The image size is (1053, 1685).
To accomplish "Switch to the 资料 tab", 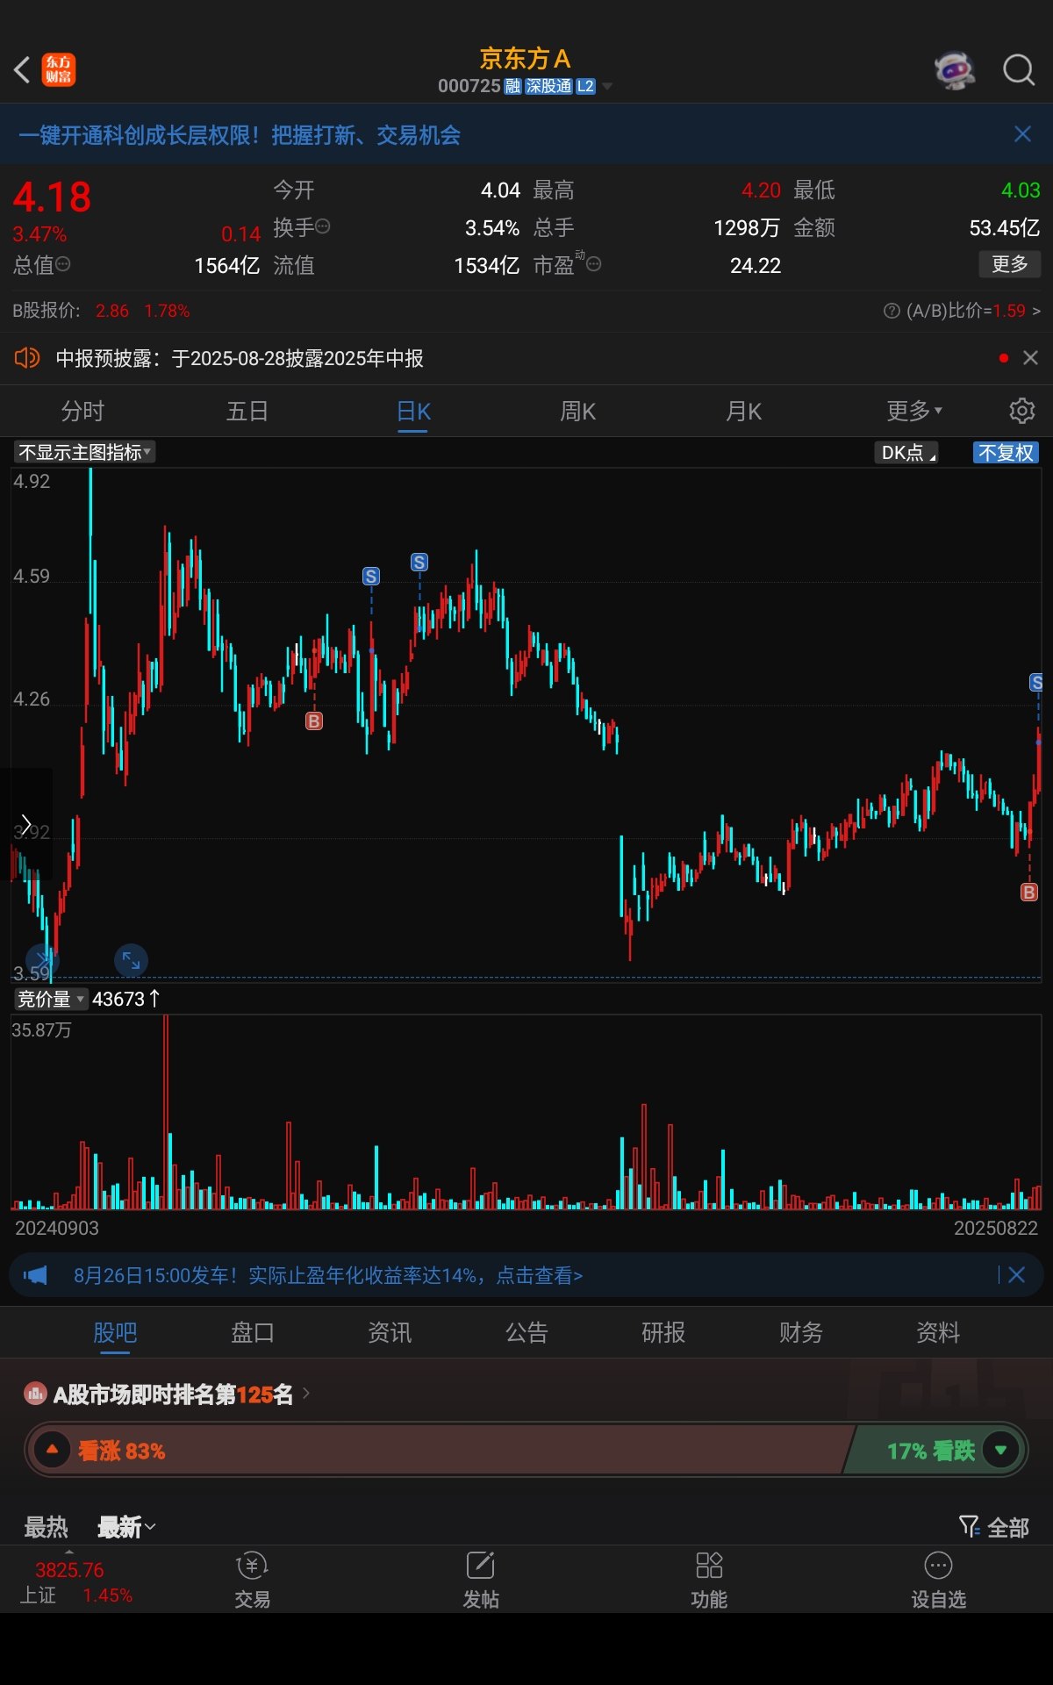I will click(938, 1332).
